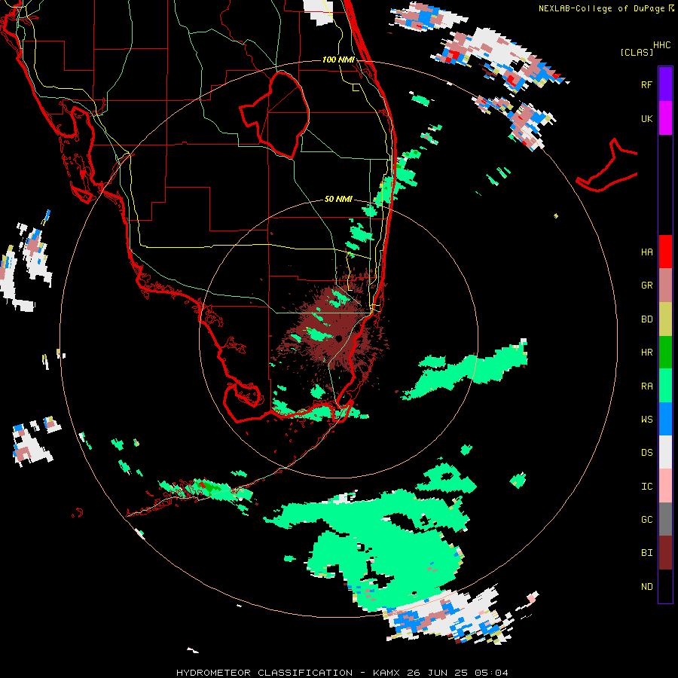
Task: Click the '[CLAS]' units label
Action: 637,52
